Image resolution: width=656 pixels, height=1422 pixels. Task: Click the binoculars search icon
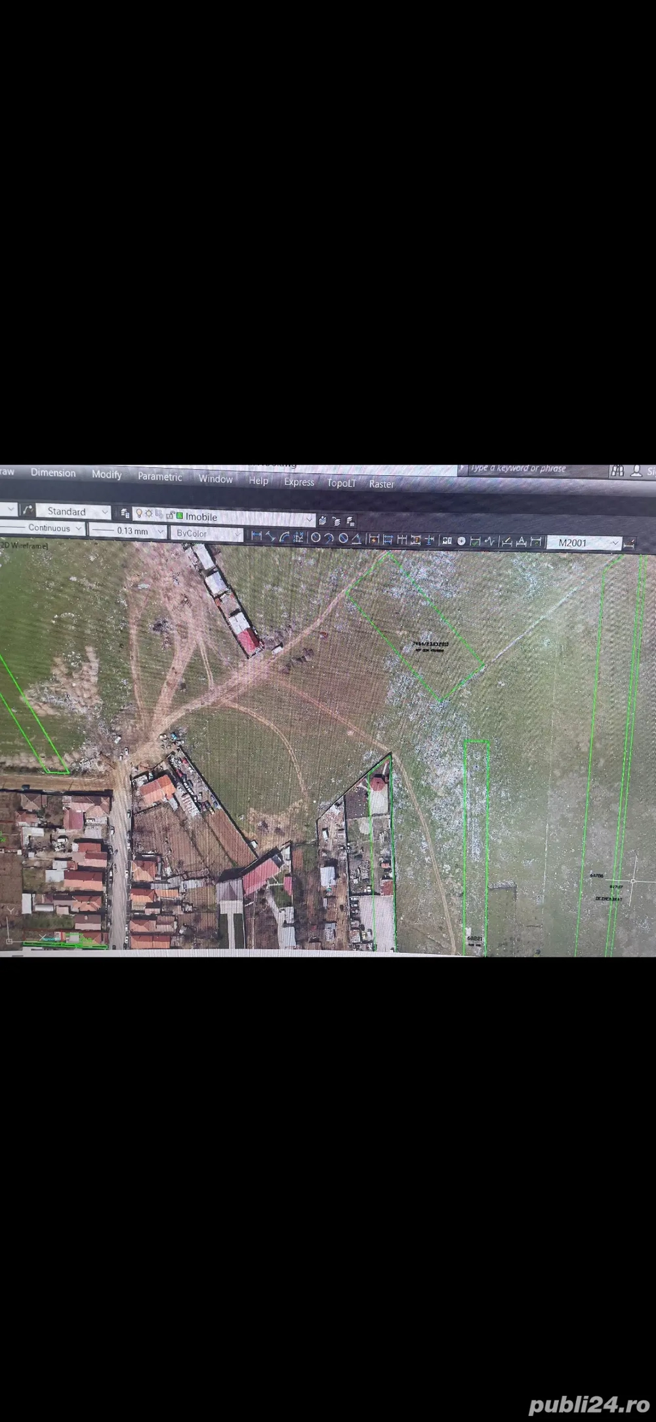coord(617,471)
